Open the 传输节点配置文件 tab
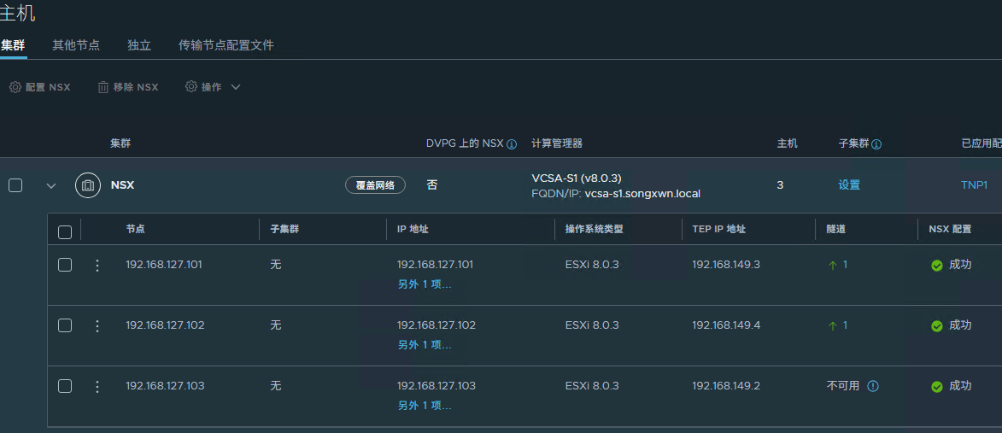Image resolution: width=1002 pixels, height=433 pixels. coord(226,45)
